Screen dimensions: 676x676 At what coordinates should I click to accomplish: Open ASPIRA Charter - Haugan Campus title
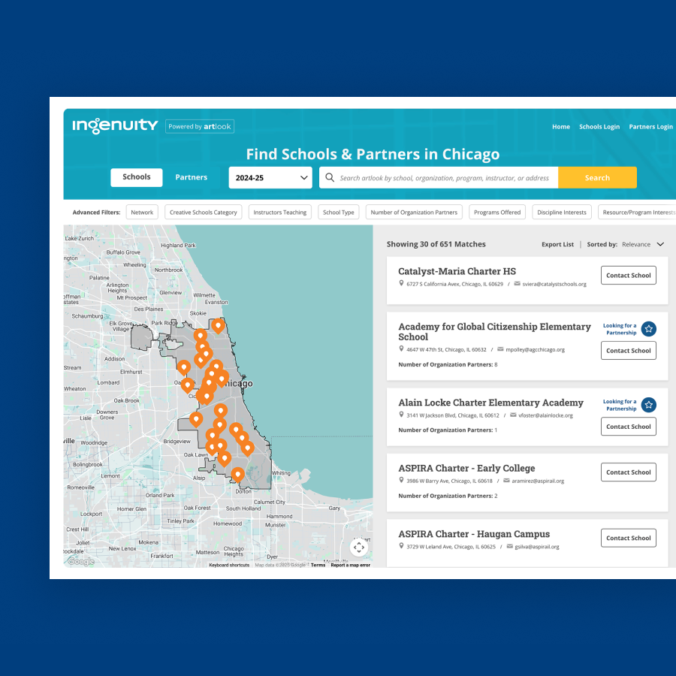pyautogui.click(x=474, y=534)
